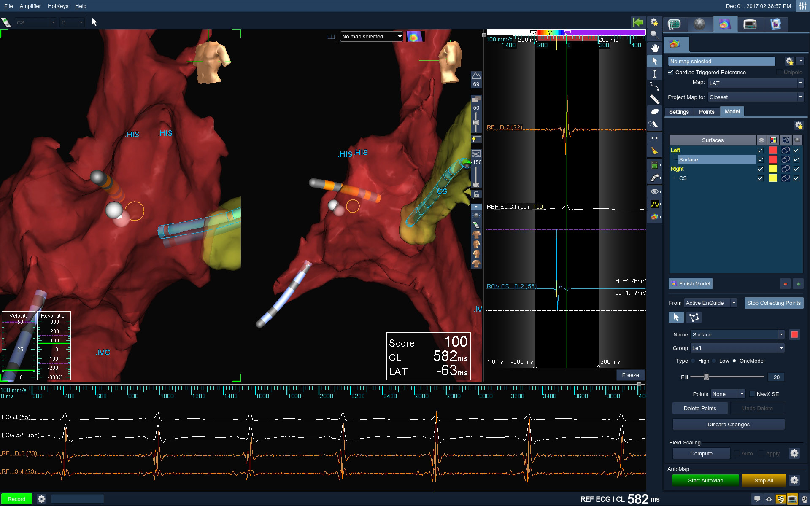Open the CS catheter dropdown in top toolbar
The image size is (810, 506).
35,22
